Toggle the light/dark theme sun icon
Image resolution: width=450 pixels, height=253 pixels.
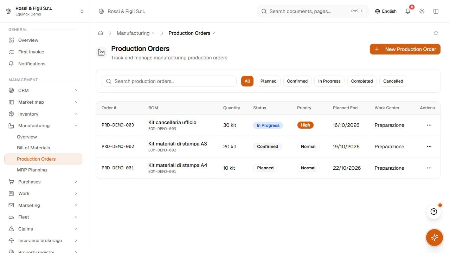click(x=422, y=11)
